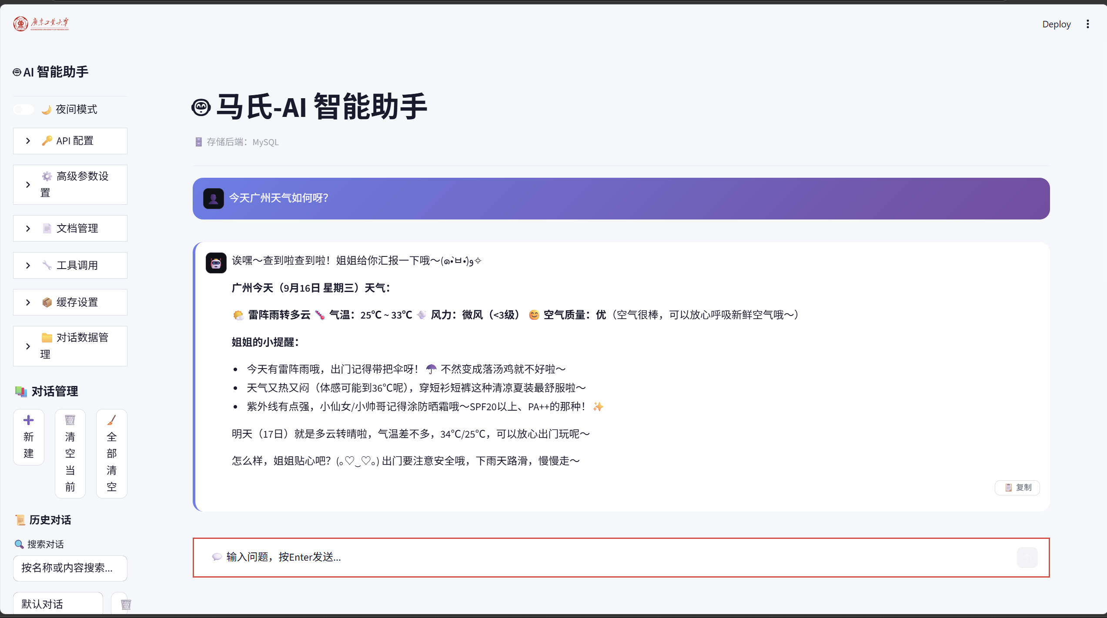The width and height of the screenshot is (1107, 618).
Task: Click the document icon beside 文档管理
Action: coord(47,229)
